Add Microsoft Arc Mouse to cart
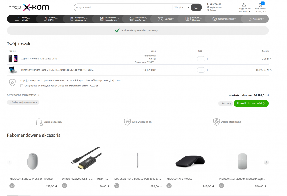 169,186
